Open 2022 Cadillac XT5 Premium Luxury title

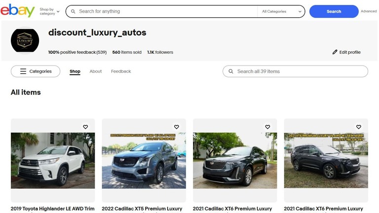point(142,209)
